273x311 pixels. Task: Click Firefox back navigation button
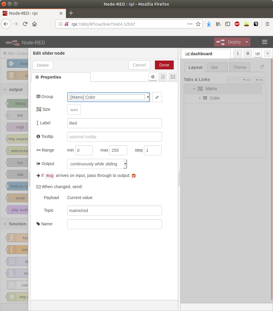point(6,24)
